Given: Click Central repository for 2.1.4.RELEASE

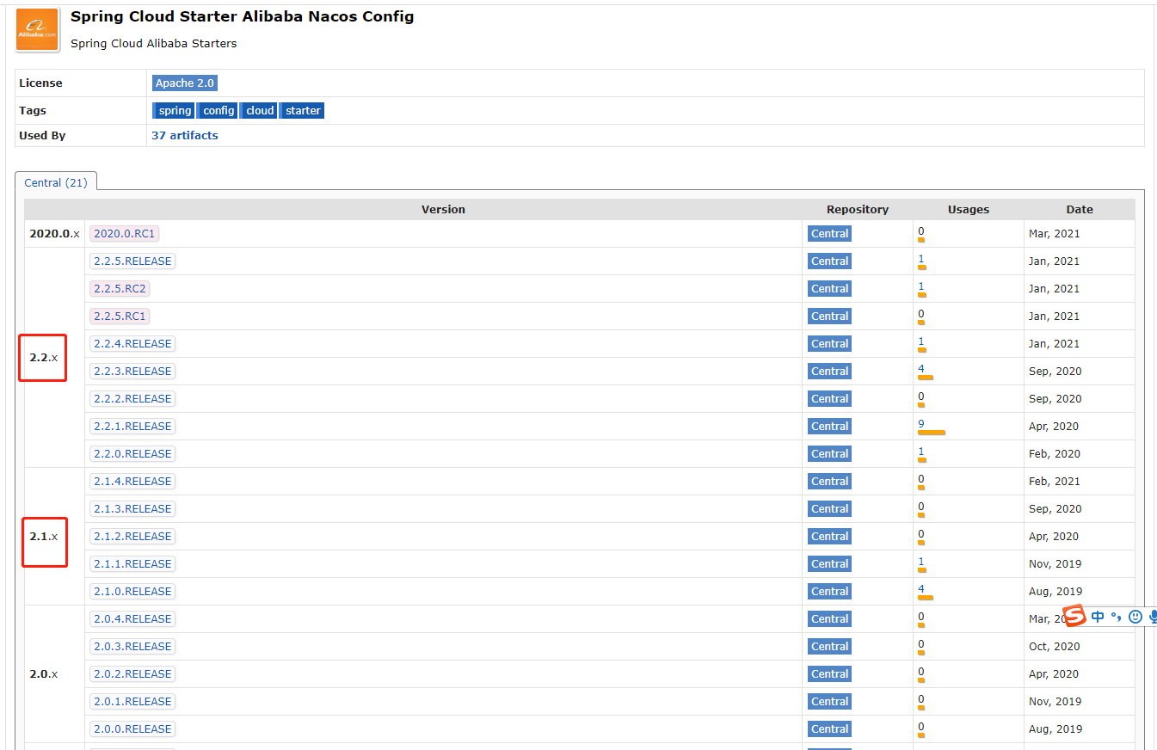Looking at the screenshot, I should pos(829,482).
